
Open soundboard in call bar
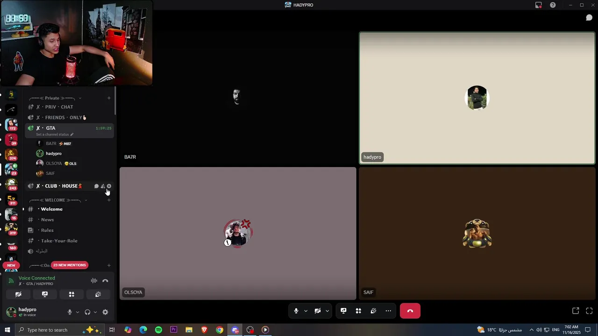point(373,311)
